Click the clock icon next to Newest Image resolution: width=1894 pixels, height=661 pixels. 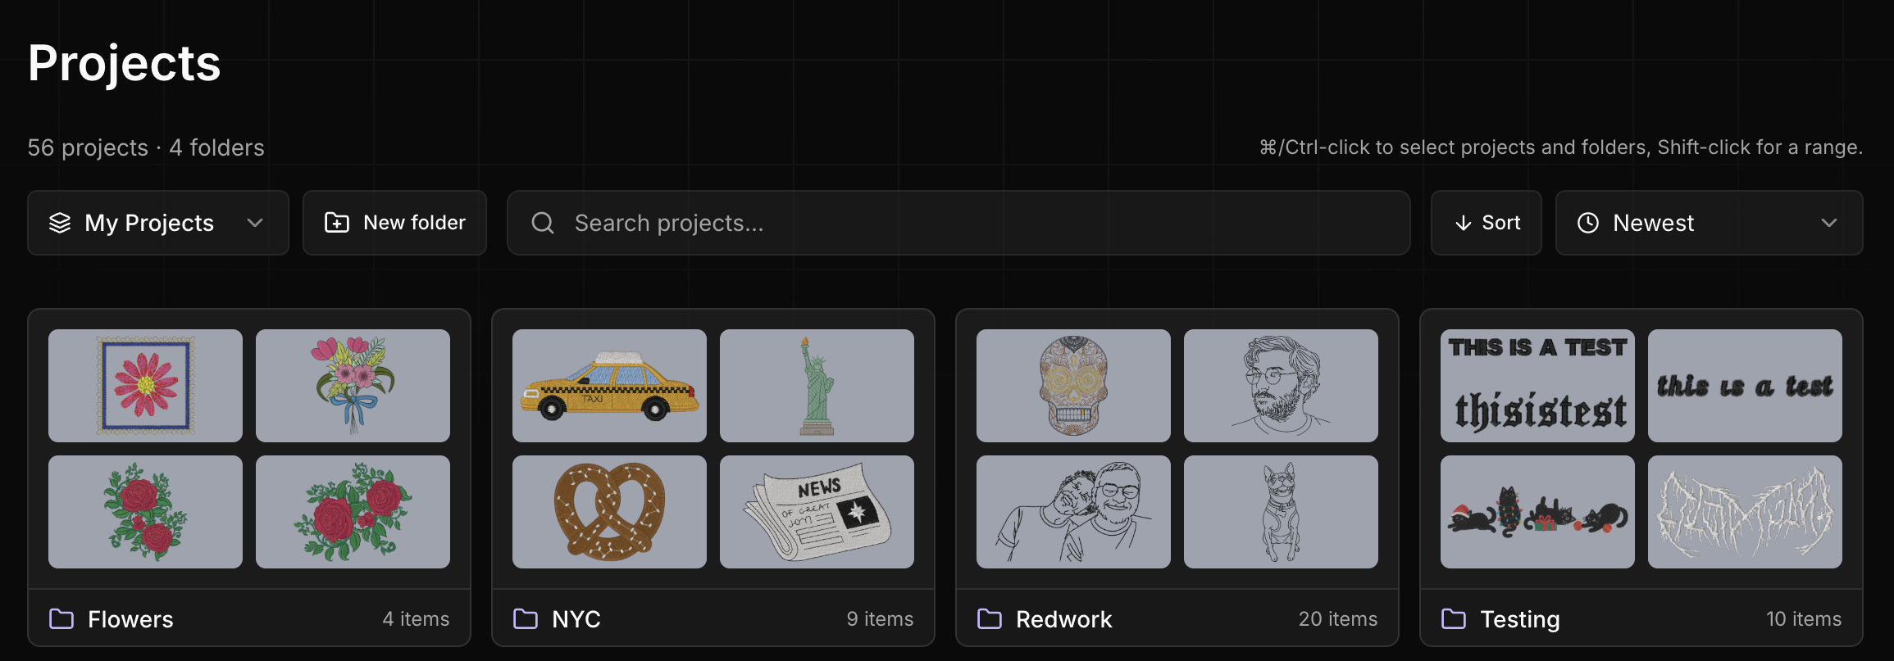click(1588, 223)
